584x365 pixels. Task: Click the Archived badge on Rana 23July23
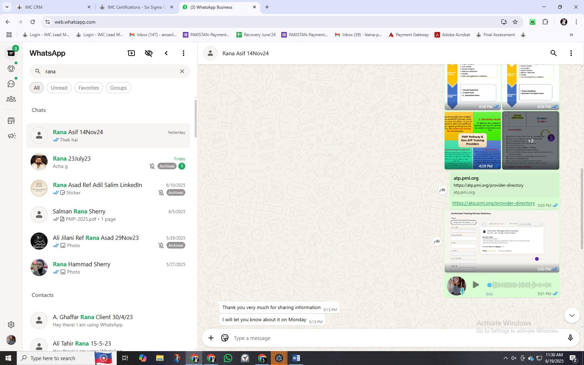[x=167, y=166]
